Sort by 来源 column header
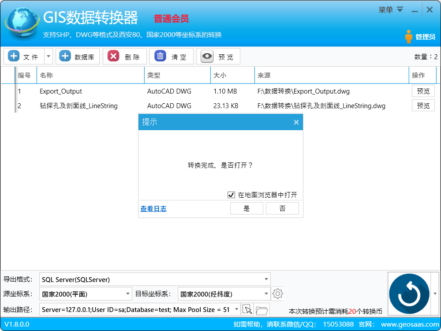The height and width of the screenshot is (331, 441). 332,75
